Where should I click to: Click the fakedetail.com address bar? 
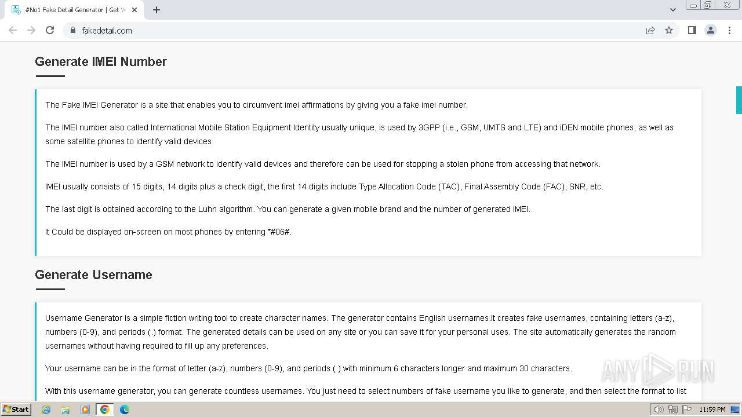coord(348,30)
